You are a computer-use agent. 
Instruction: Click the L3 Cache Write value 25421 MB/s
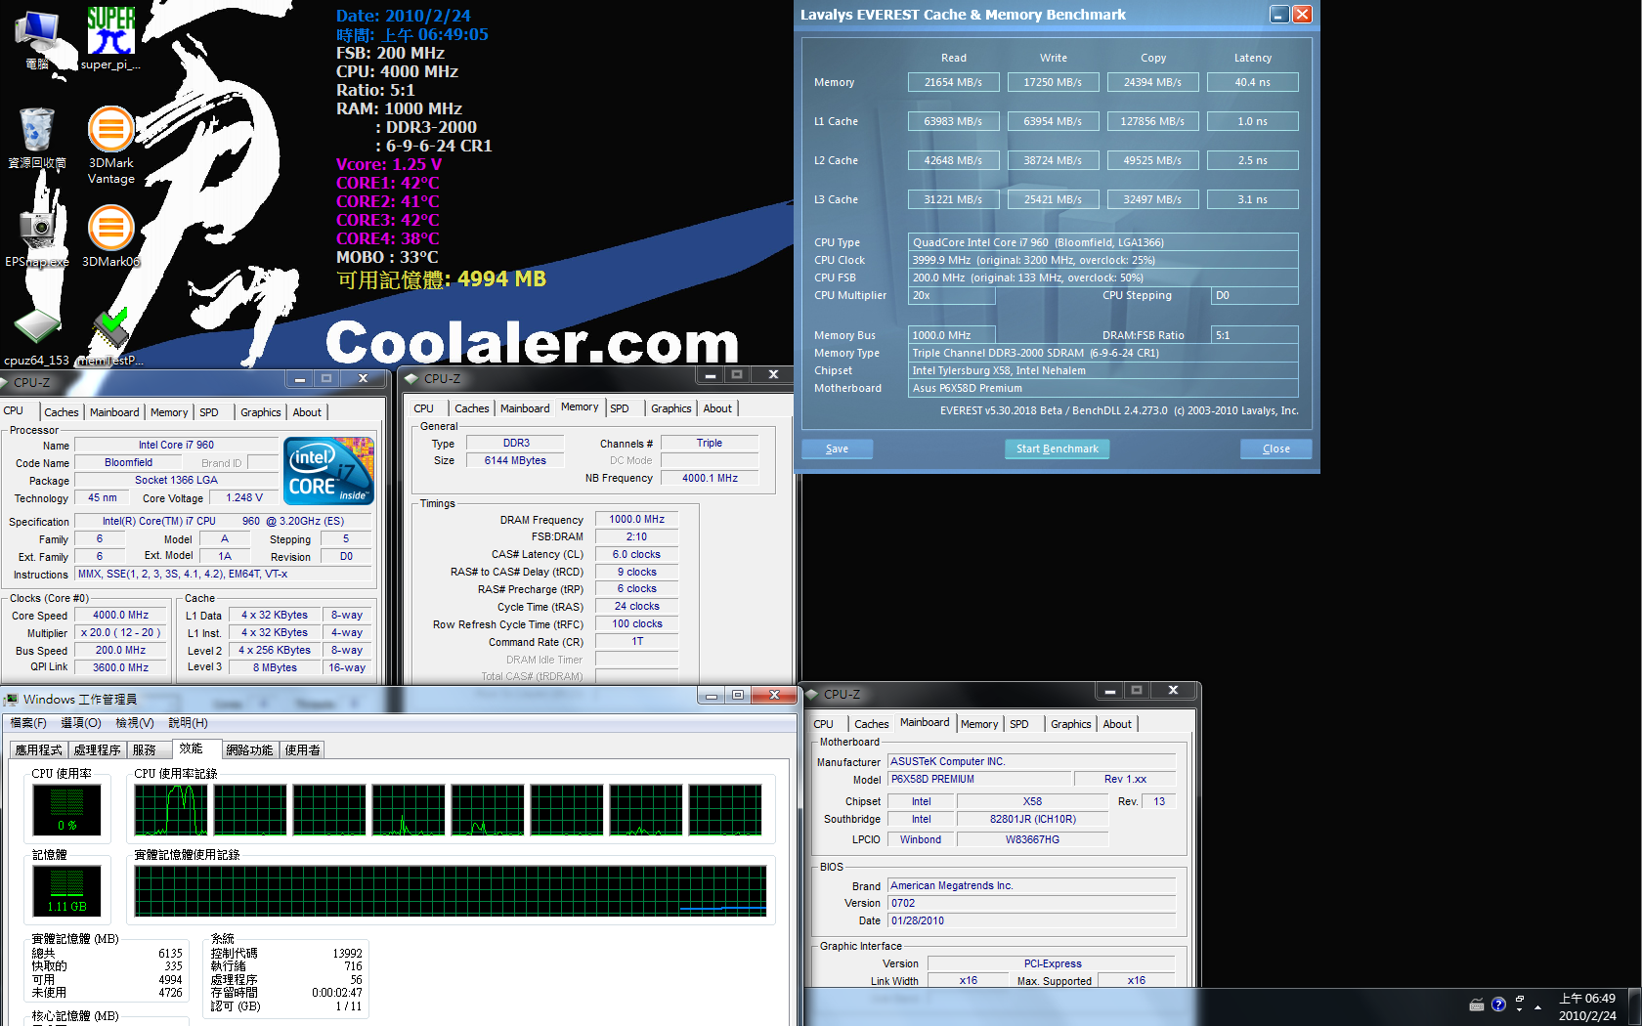(x=1053, y=199)
